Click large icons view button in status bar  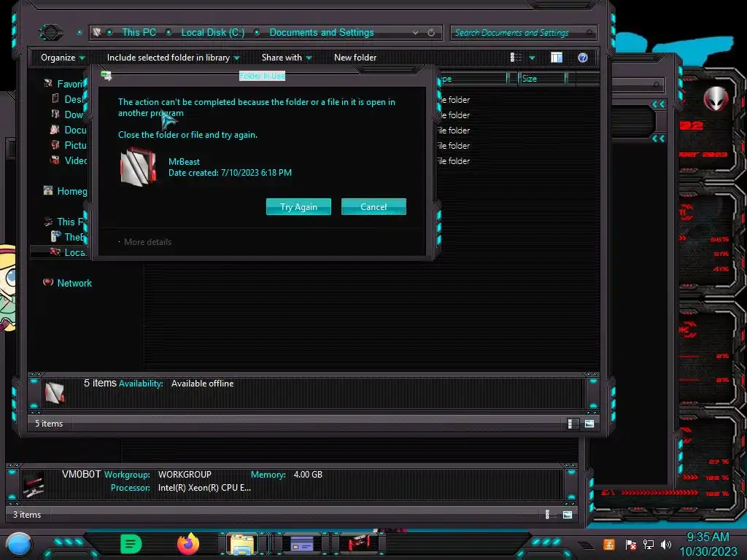(589, 424)
